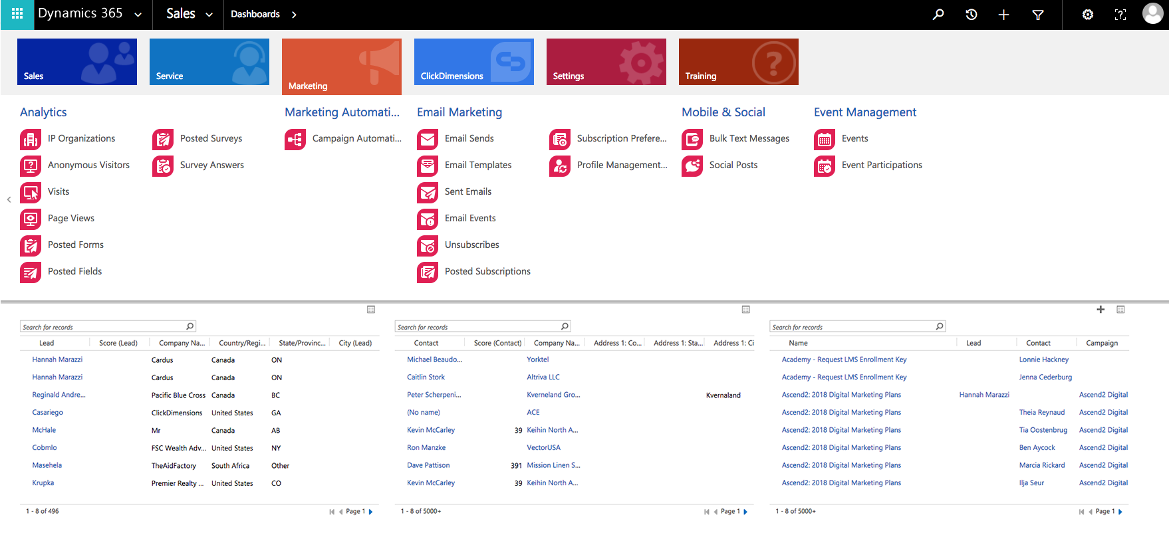1169x539 pixels.
Task: Click the Posted Surveys icon
Action: (163, 140)
